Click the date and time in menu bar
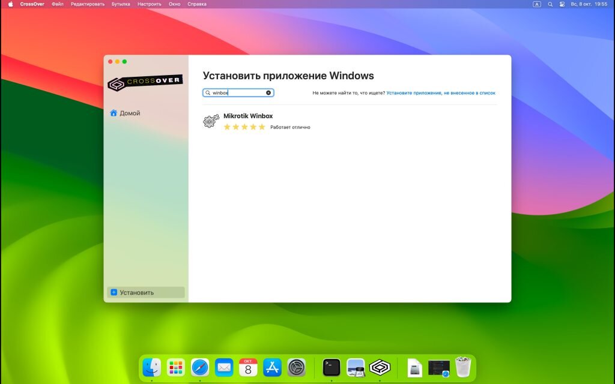615x384 pixels. tap(589, 4)
